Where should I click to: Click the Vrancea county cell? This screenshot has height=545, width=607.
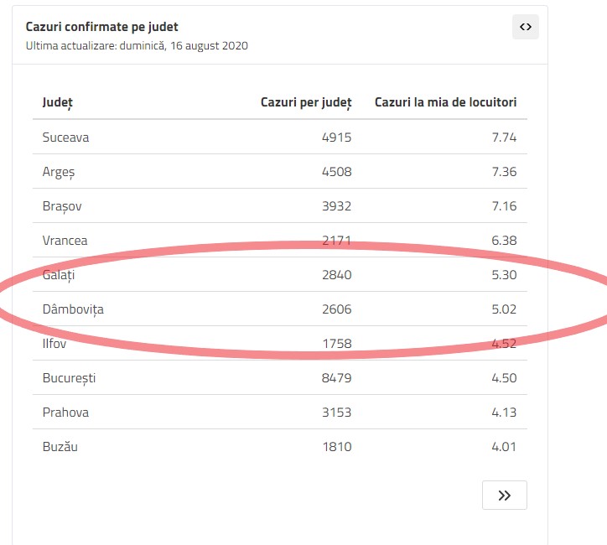pyautogui.click(x=65, y=241)
